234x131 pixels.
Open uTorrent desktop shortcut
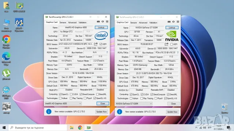[x=6, y=75]
